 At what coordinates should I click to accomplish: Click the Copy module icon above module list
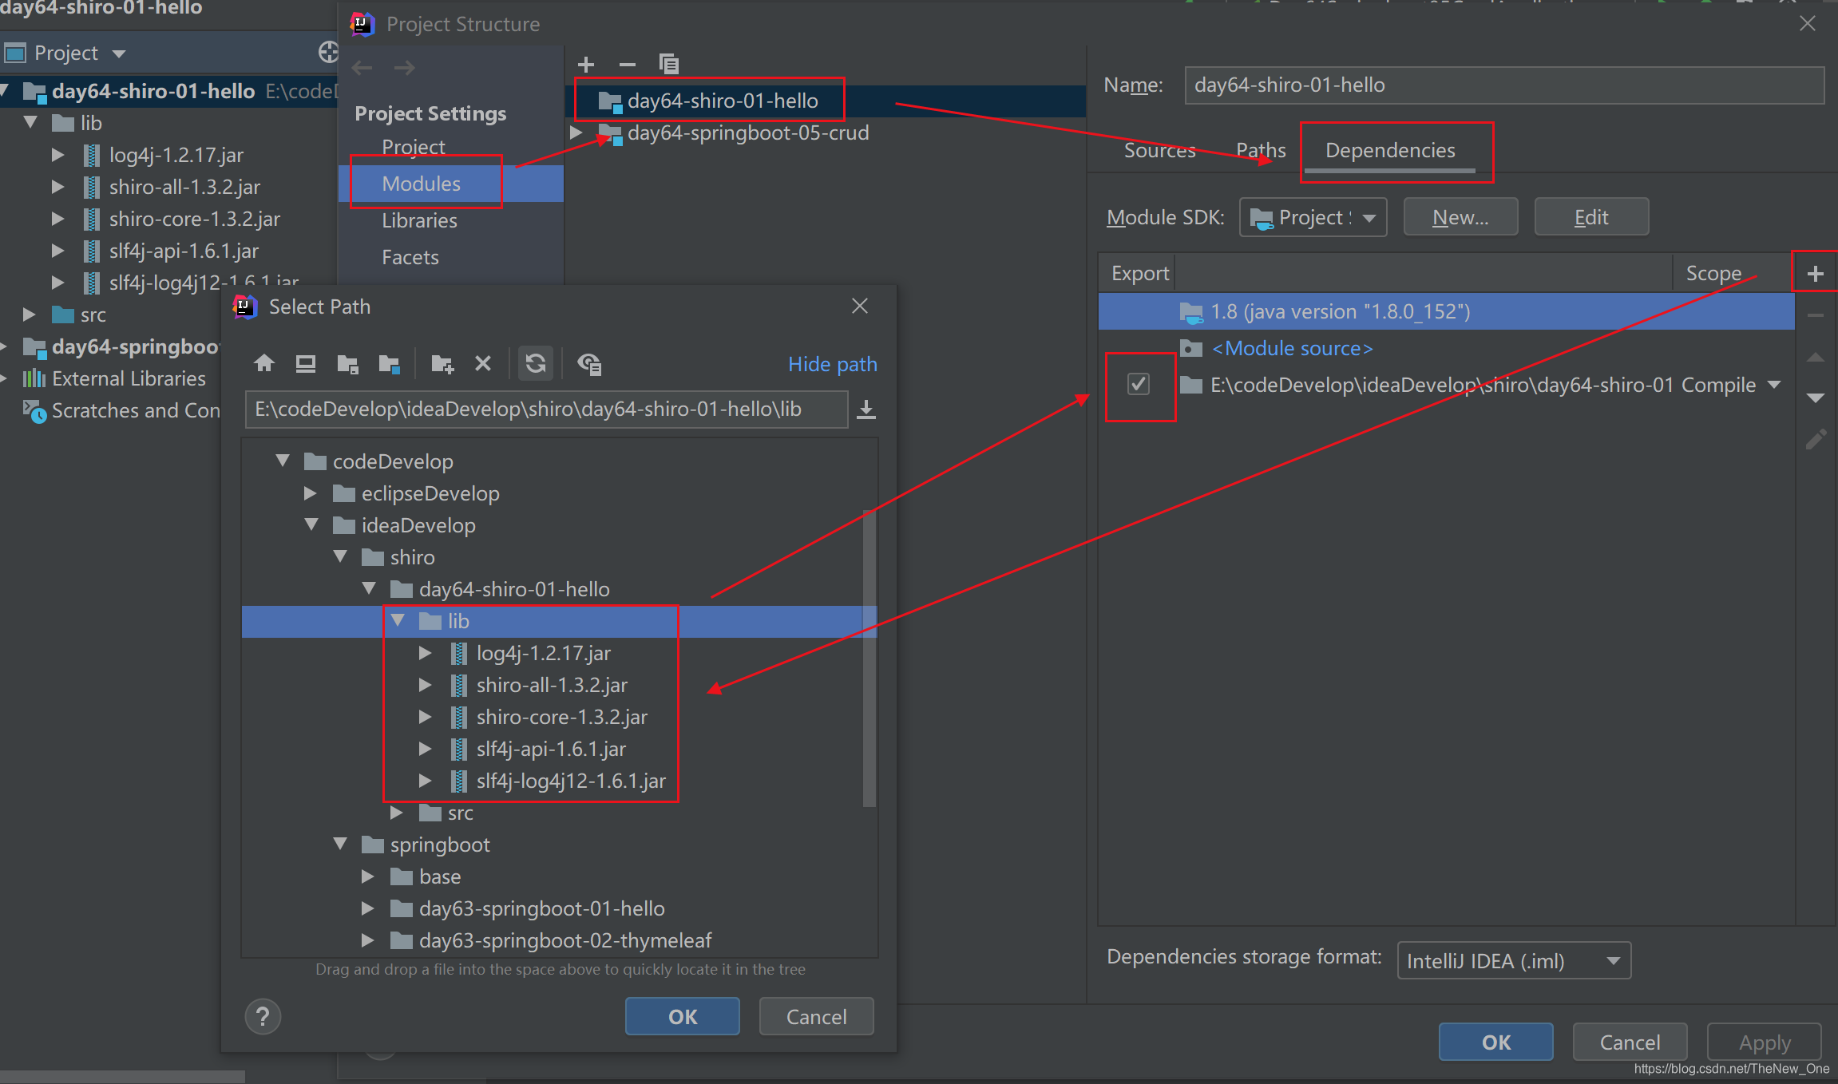668,64
